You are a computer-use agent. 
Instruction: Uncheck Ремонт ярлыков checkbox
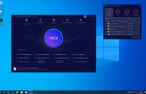(x=73, y=54)
